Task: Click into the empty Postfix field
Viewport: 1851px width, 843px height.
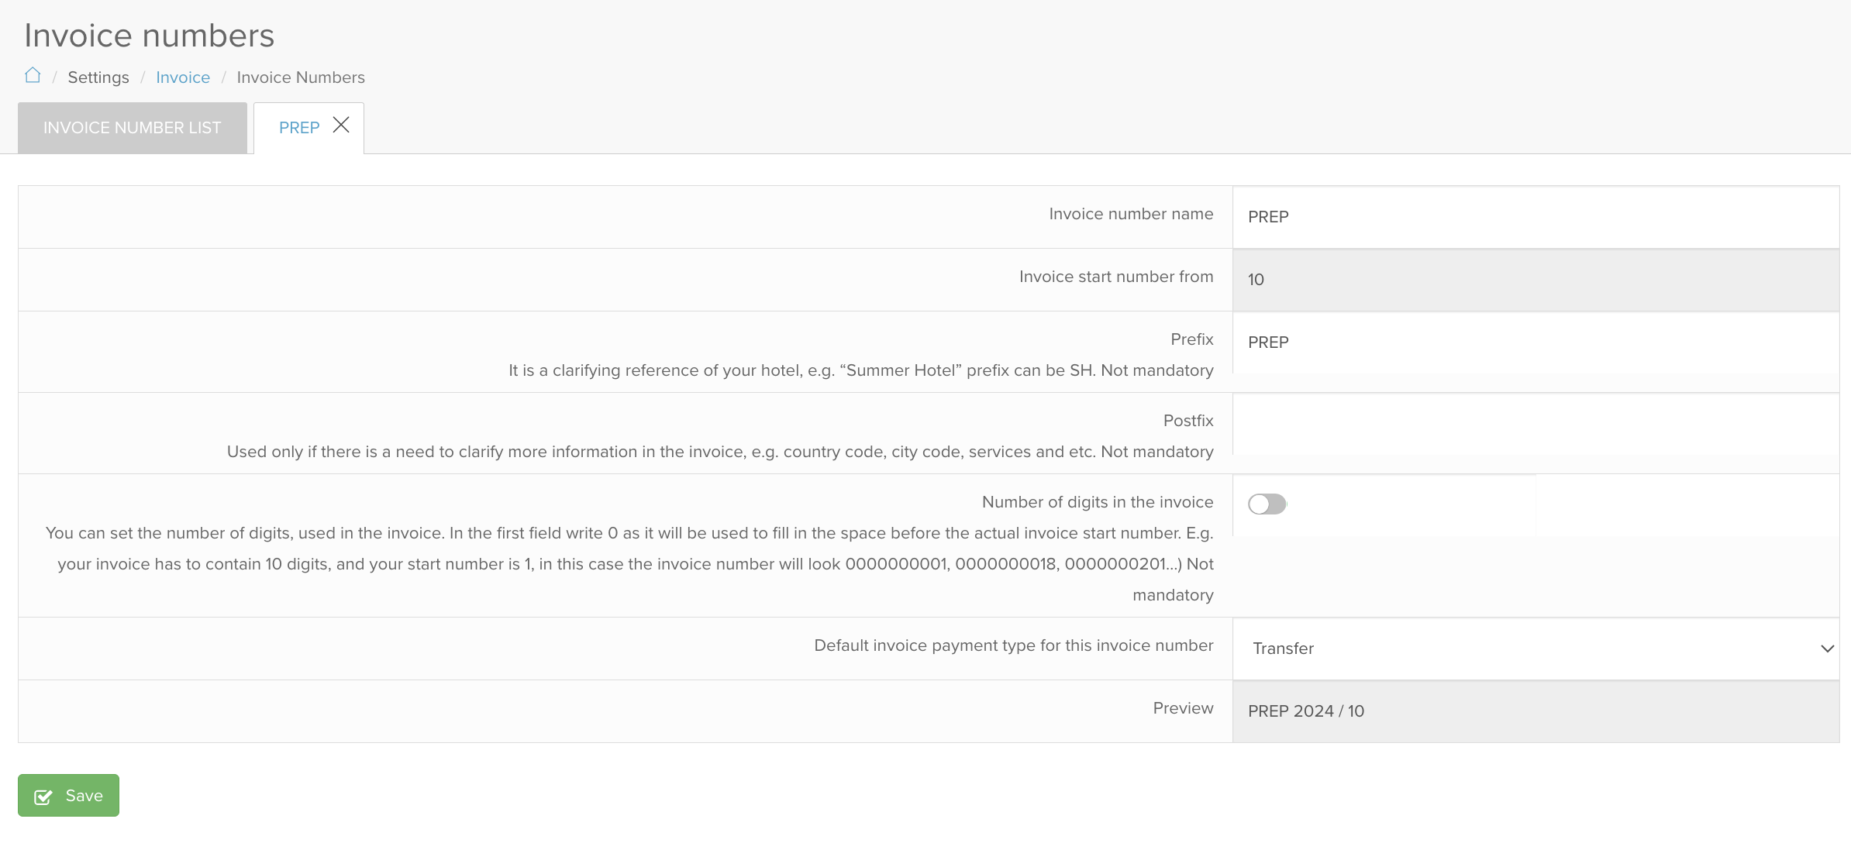Action: (1535, 424)
